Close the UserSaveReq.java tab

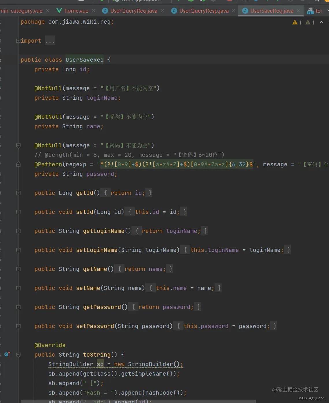point(298,11)
